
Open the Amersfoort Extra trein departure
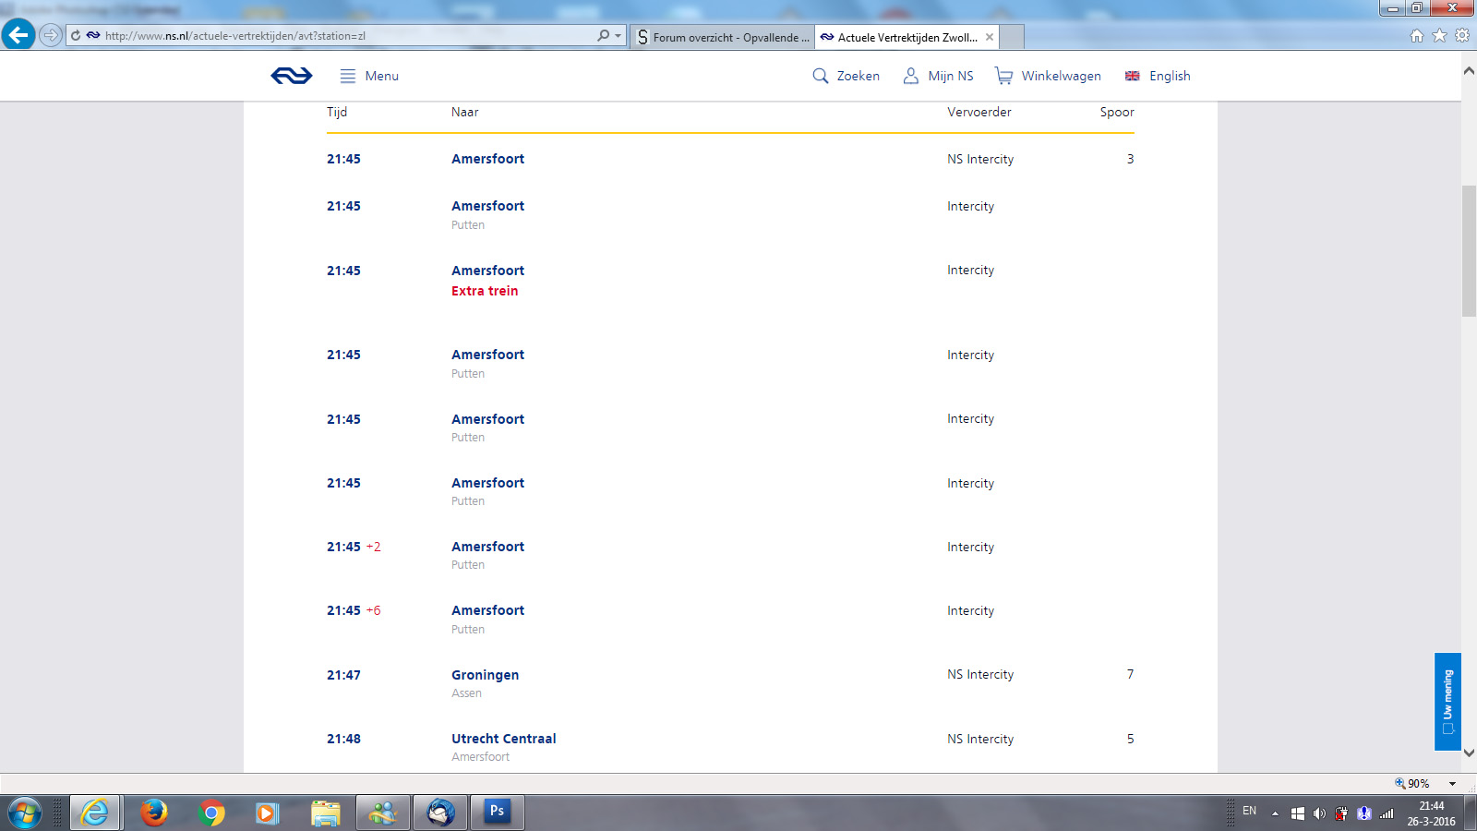[x=730, y=280]
